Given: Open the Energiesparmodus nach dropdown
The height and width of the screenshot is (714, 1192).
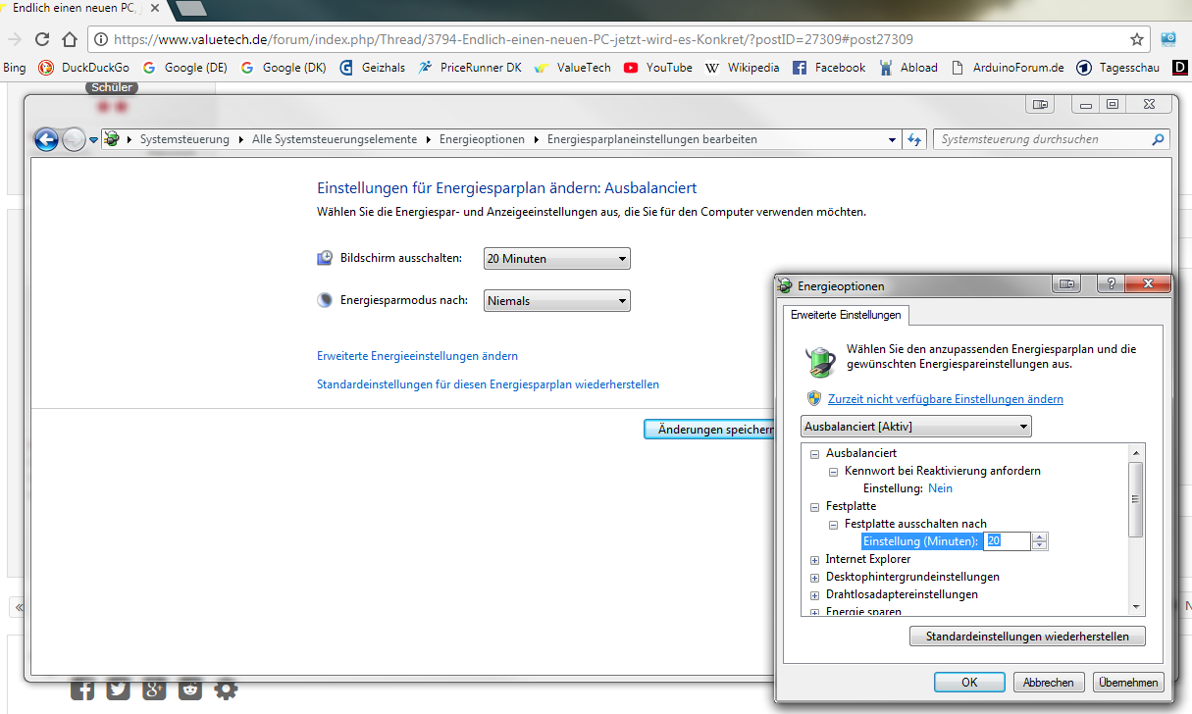Looking at the screenshot, I should [556, 301].
